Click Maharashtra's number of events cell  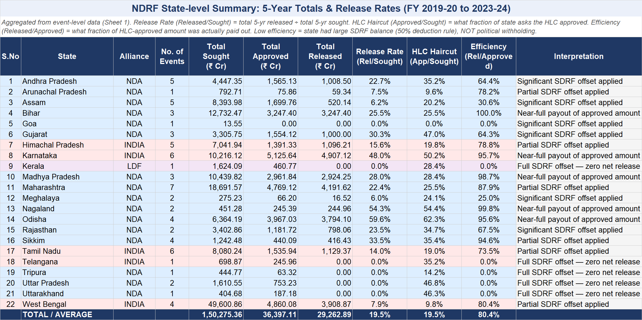coord(172,188)
